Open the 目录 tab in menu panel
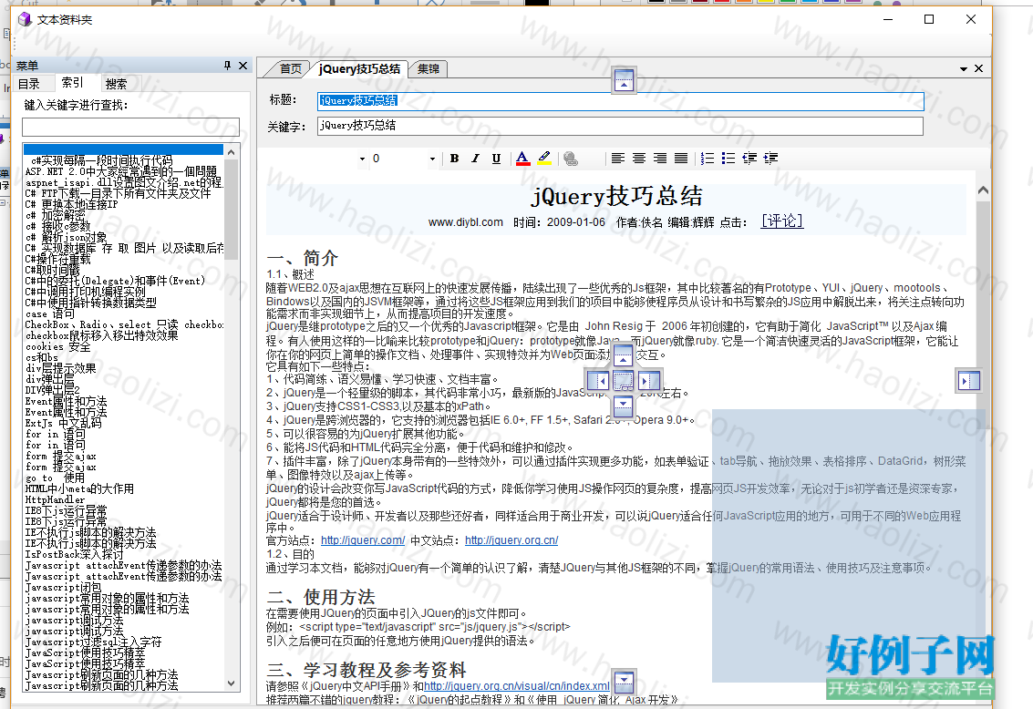This screenshot has height=709, width=1033. click(28, 84)
